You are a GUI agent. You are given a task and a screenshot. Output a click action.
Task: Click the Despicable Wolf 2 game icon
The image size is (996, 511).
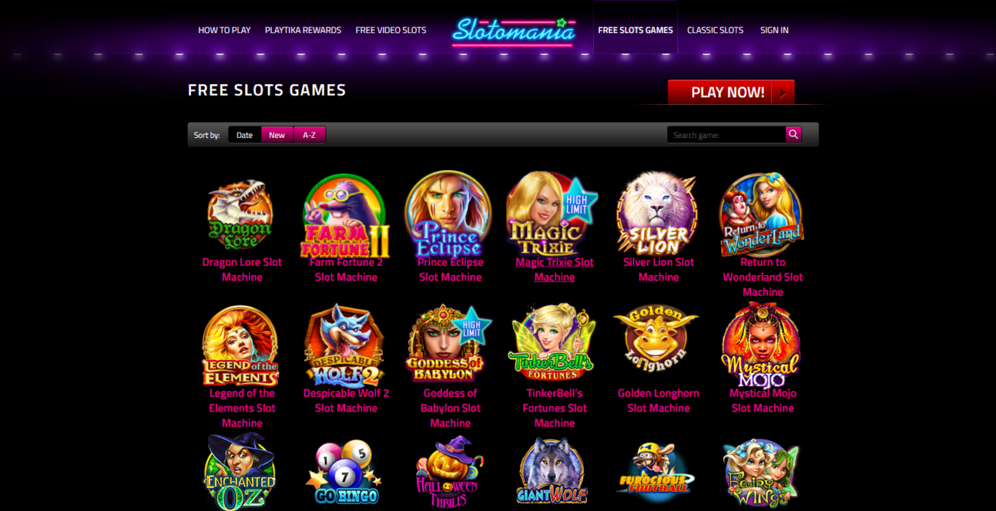point(345,346)
